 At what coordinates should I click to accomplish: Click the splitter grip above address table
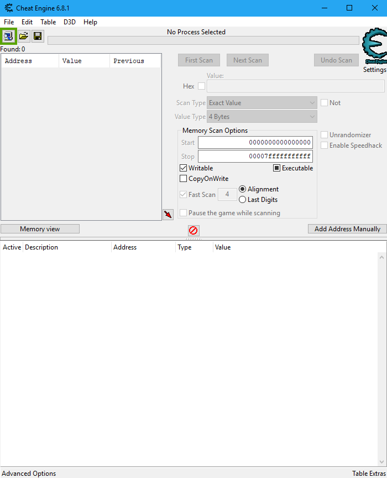click(193, 239)
